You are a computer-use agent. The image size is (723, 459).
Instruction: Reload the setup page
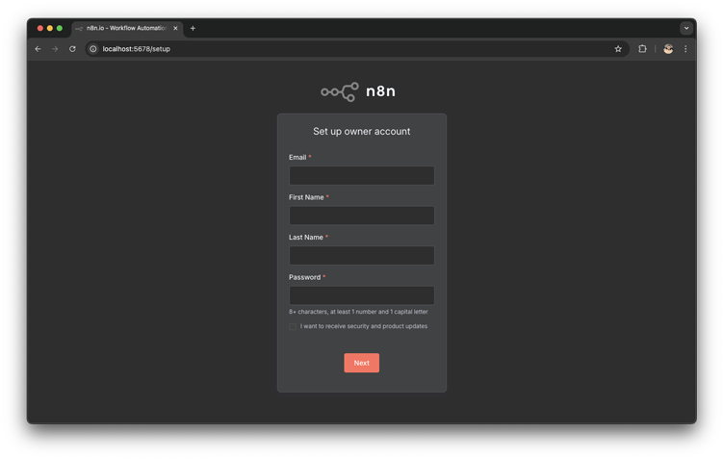72,49
